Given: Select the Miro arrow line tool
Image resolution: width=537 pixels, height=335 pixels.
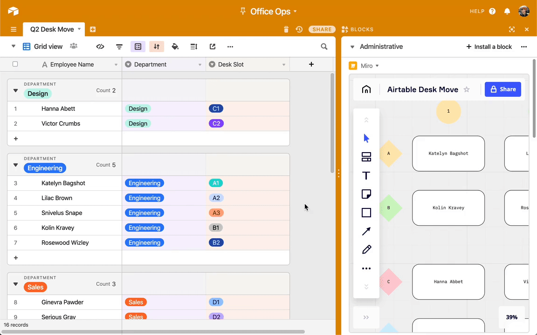Looking at the screenshot, I should [366, 231].
